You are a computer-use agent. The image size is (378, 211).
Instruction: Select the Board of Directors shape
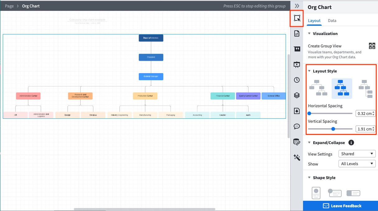151,38
